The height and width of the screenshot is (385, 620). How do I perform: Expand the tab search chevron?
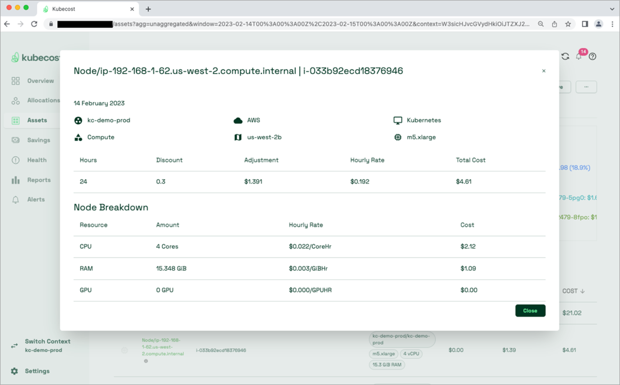(612, 9)
